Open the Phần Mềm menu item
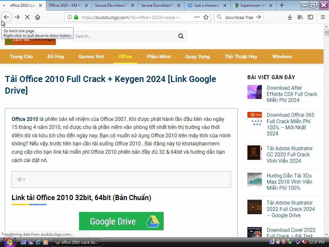 (x=159, y=57)
